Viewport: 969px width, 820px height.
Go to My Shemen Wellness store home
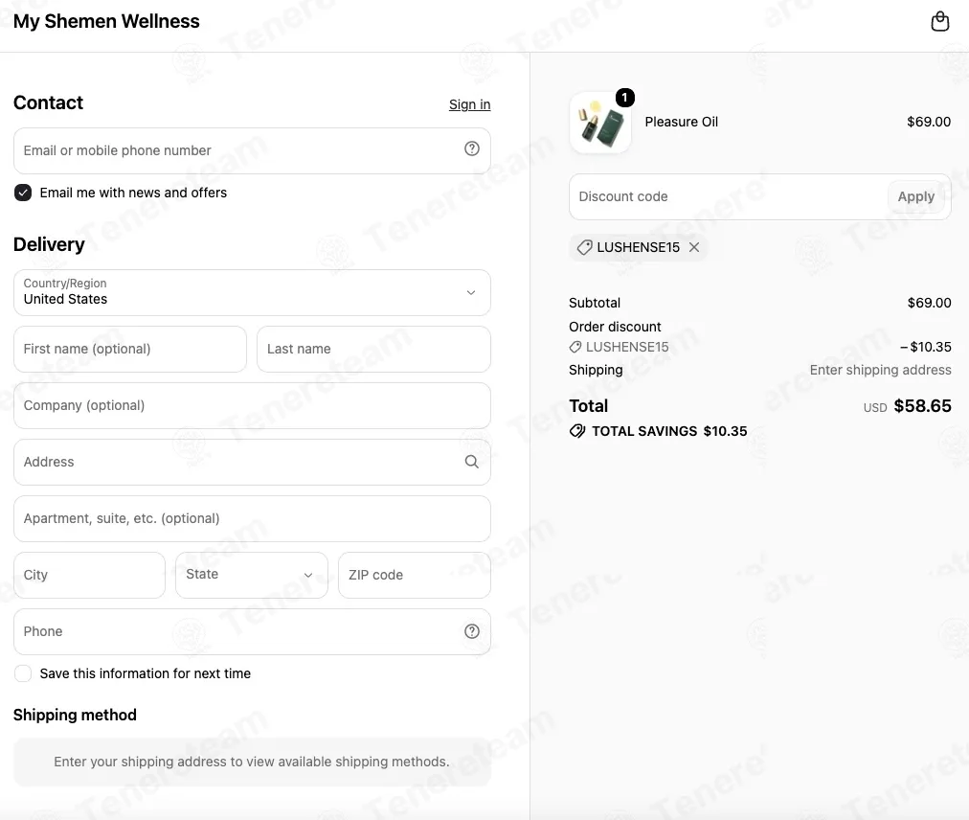(106, 21)
